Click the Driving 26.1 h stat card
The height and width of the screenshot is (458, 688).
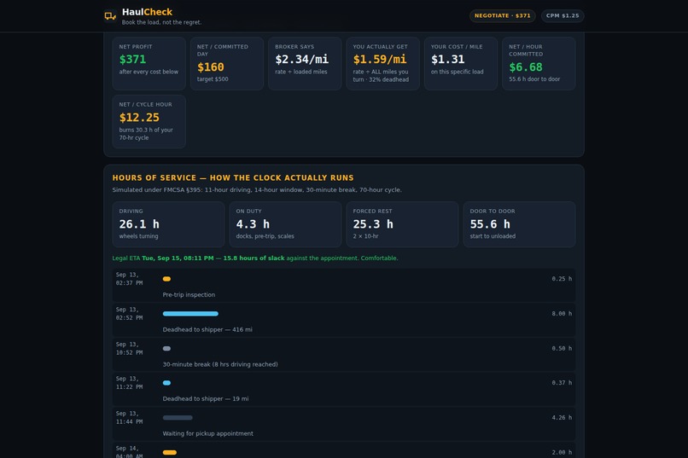168,224
